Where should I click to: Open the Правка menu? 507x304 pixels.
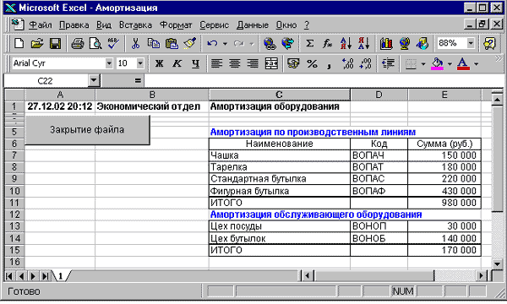click(x=74, y=24)
